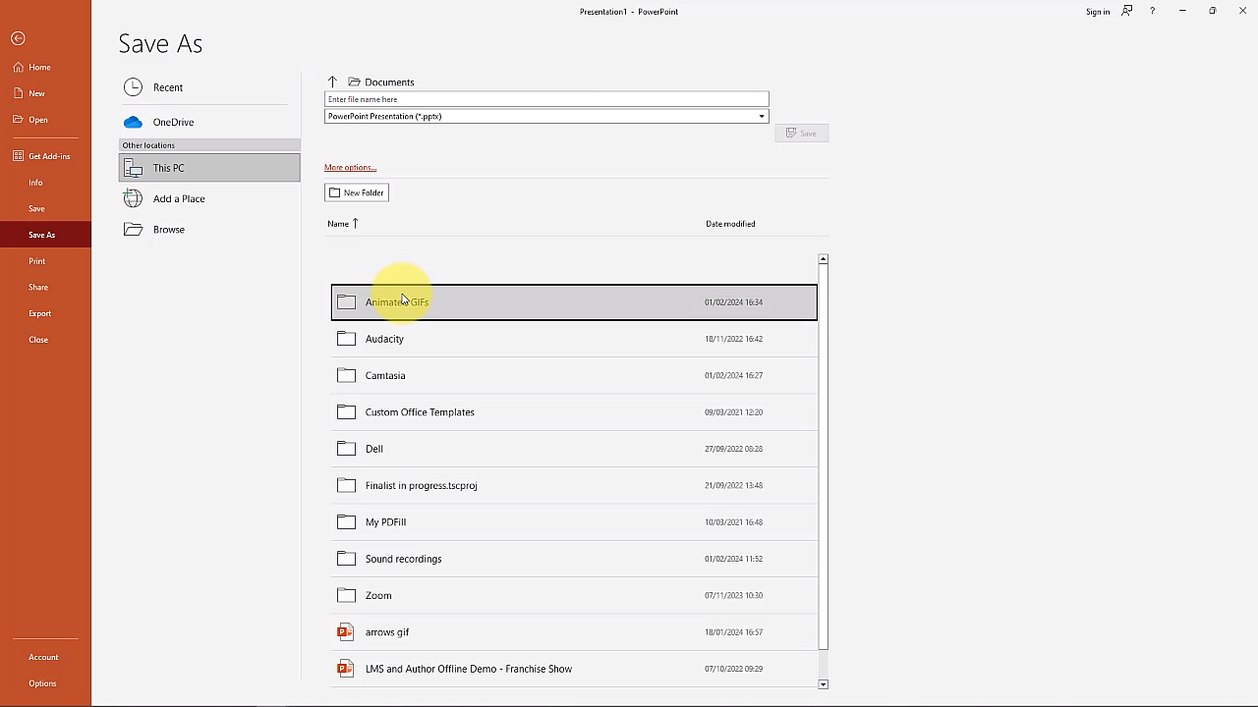
Task: Open the Get Add-ins page
Action: [x=48, y=156]
